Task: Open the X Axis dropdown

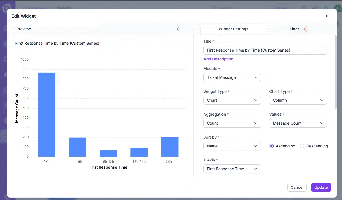Action: point(232,169)
